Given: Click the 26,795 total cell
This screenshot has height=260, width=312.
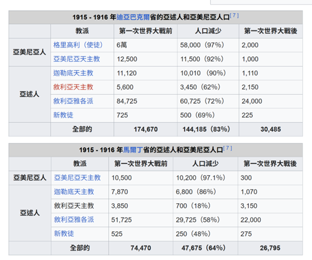Looking at the screenshot, I should (x=270, y=248).
